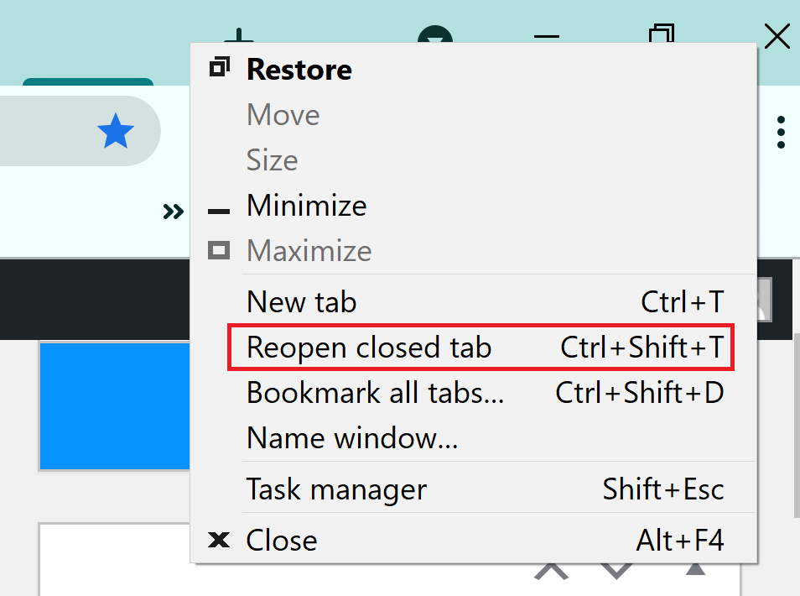Viewport: 800px width, 596px height.
Task: Click the X icon next to Close
Action: 219,540
